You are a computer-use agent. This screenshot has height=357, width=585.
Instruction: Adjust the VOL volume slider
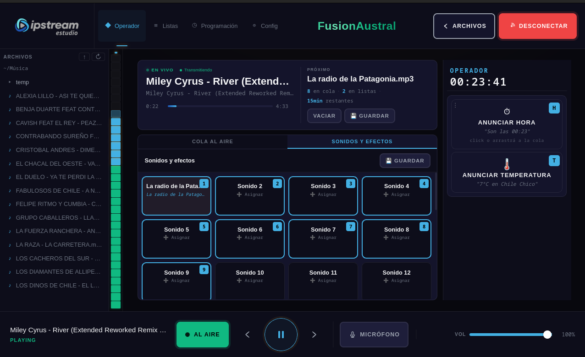click(x=511, y=335)
